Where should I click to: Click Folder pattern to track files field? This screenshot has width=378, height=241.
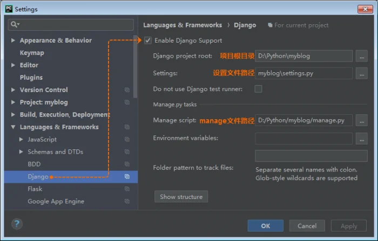click(x=311, y=156)
